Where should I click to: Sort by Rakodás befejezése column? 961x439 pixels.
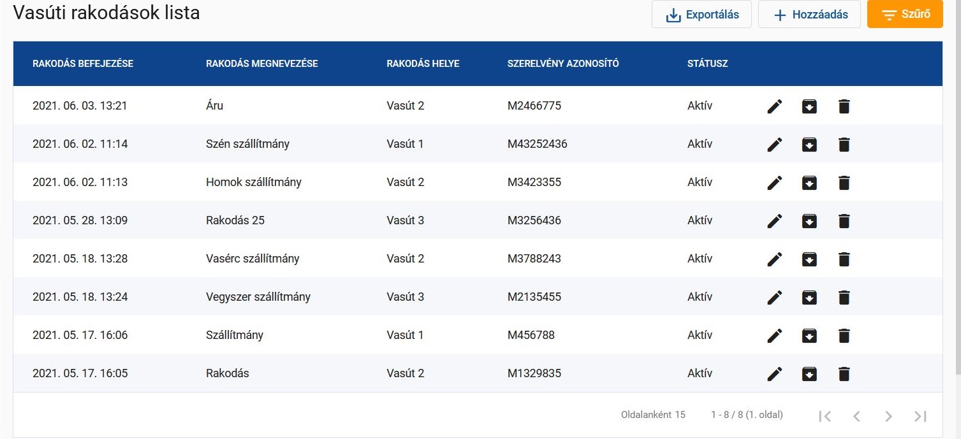click(x=83, y=64)
